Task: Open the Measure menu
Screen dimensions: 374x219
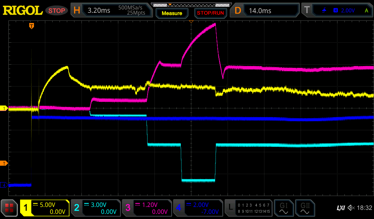Action: pos(172,13)
